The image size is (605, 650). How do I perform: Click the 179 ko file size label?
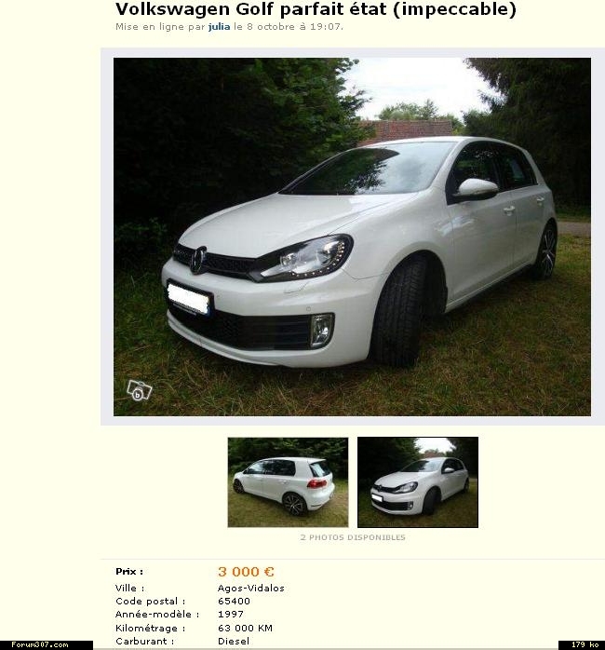coord(585,644)
